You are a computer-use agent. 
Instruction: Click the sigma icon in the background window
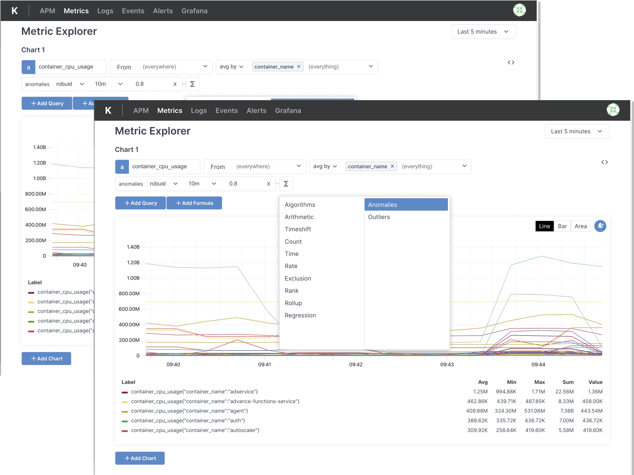coord(192,84)
